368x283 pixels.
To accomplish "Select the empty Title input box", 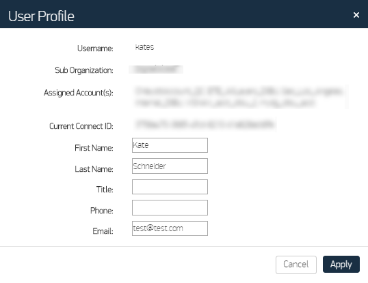I will coord(170,187).
